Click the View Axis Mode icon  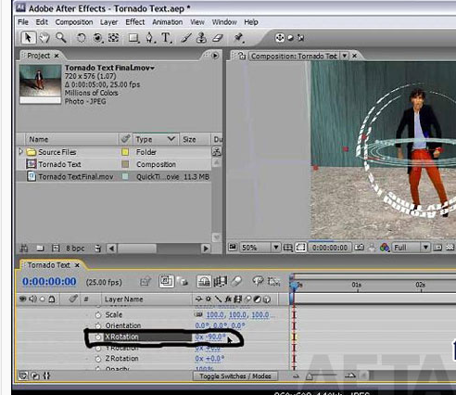300,38
